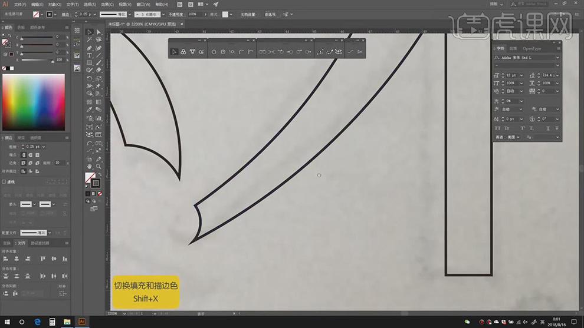
Task: Click the All Caps TT button
Action: (497, 128)
